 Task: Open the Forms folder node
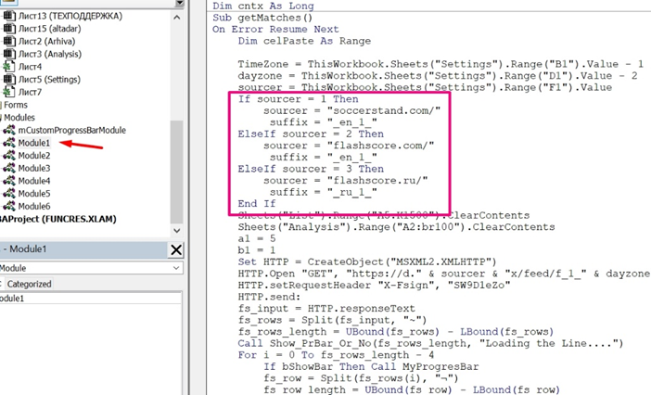pos(14,105)
